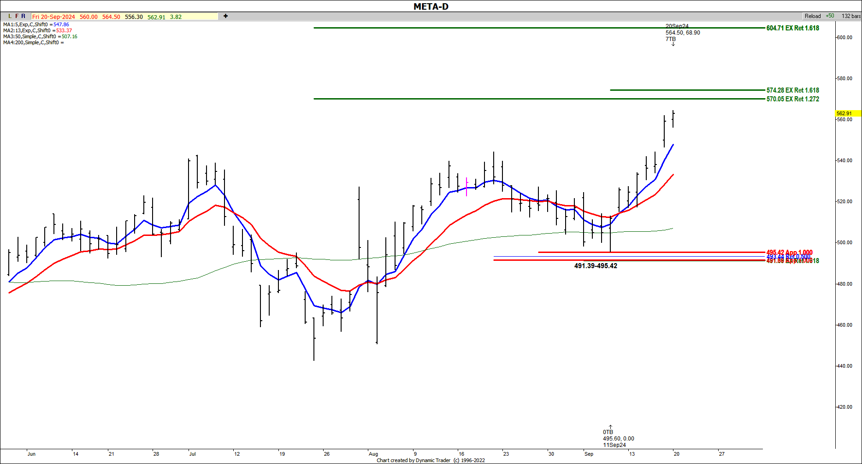Screen dimensions: 862x464
Task: Click the yellow 562.91 last price tag
Action: coord(847,113)
